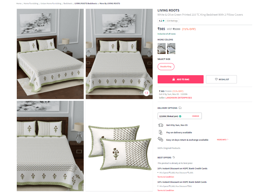The image size is (264, 194).
Task: Change the delivery pincode
Action: coord(195,116)
